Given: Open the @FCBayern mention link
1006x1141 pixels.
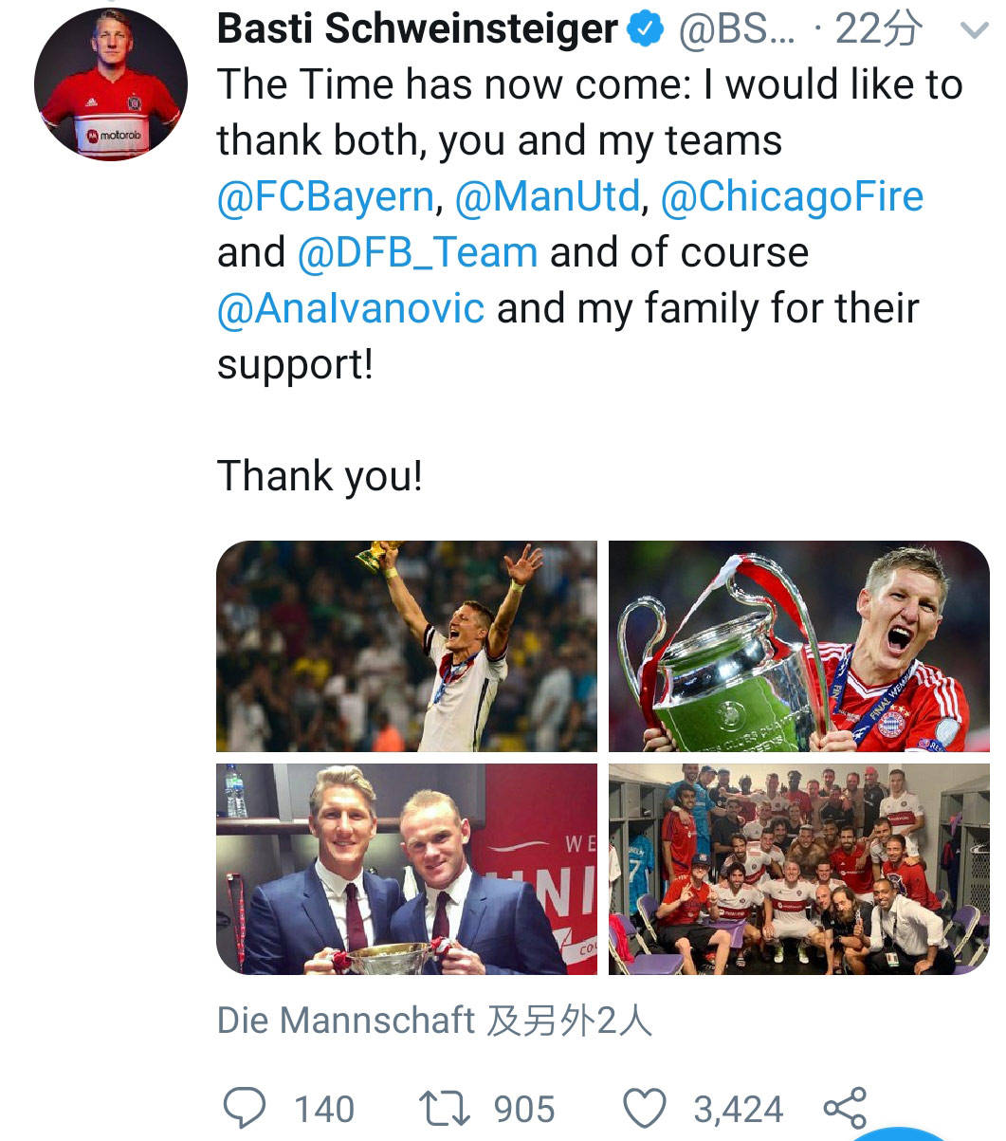Looking at the screenshot, I should pos(325,196).
